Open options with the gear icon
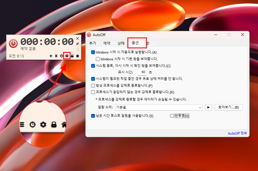Screen dimensions: 258x171 (67, 56)
